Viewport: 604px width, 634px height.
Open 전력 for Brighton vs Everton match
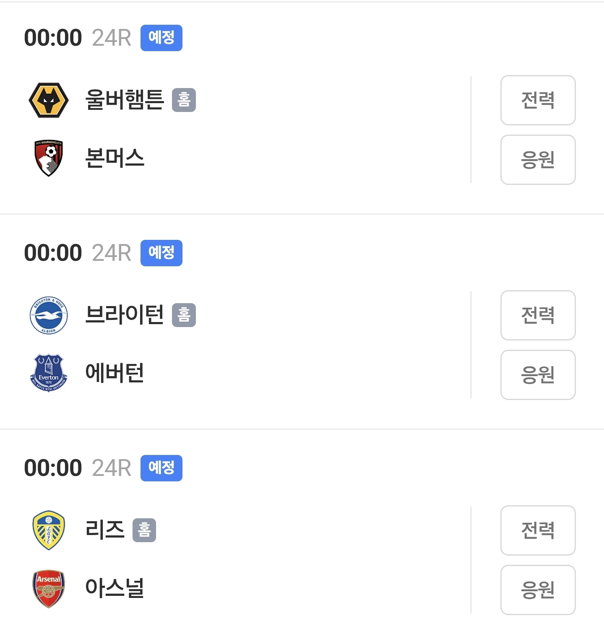coord(538,315)
